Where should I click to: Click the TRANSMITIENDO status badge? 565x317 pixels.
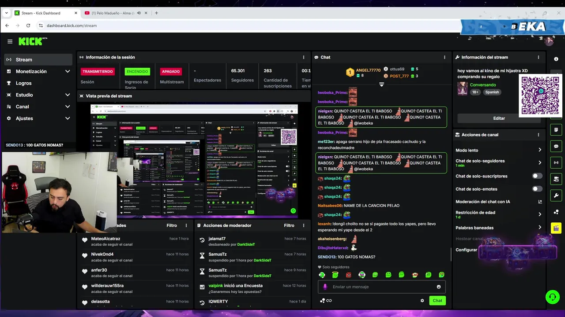[98, 71]
